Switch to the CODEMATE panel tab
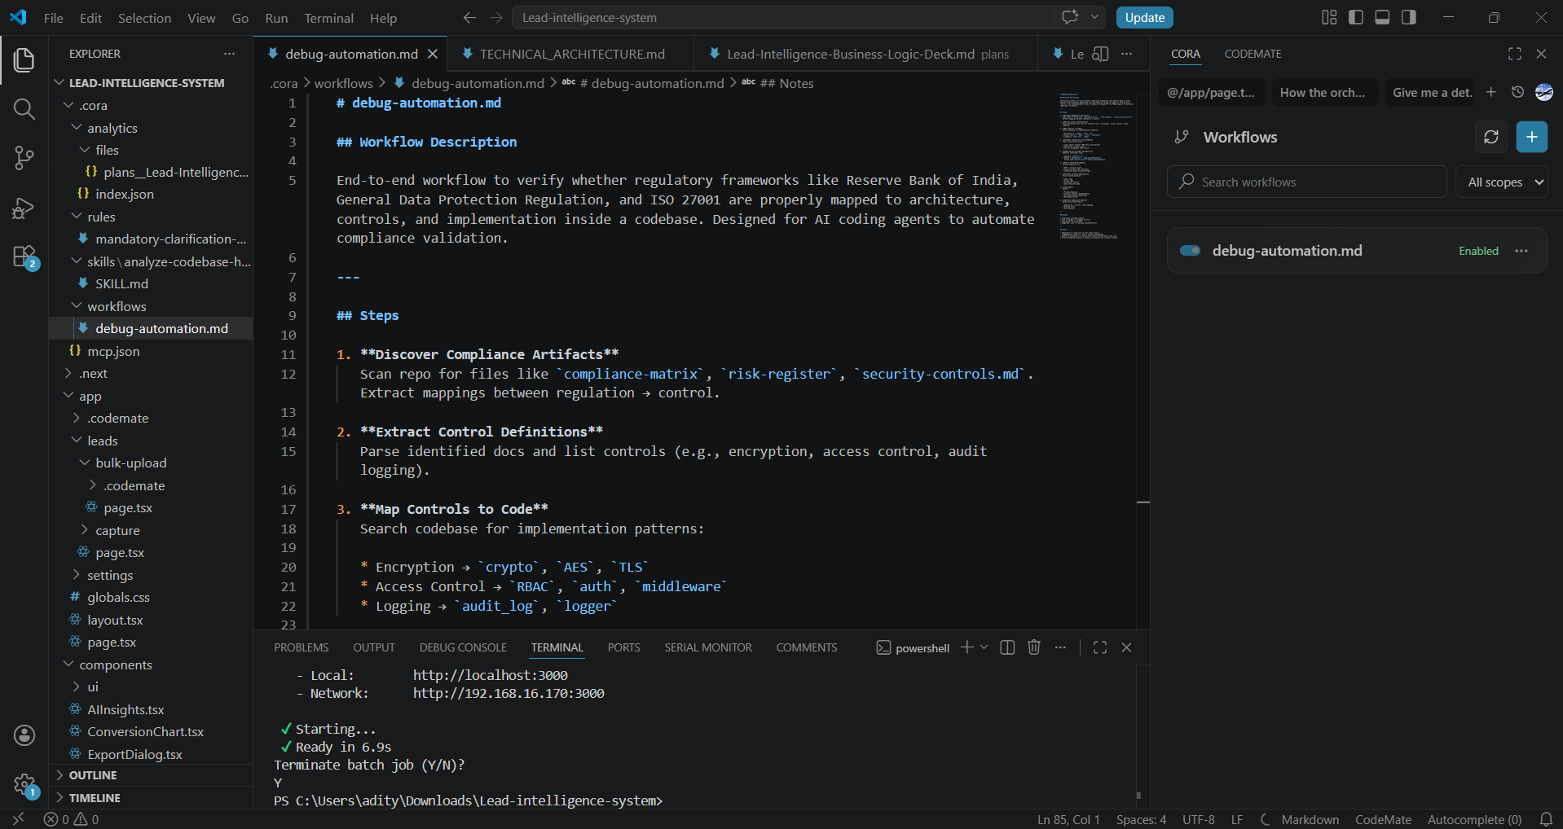This screenshot has width=1563, height=829. (x=1253, y=54)
